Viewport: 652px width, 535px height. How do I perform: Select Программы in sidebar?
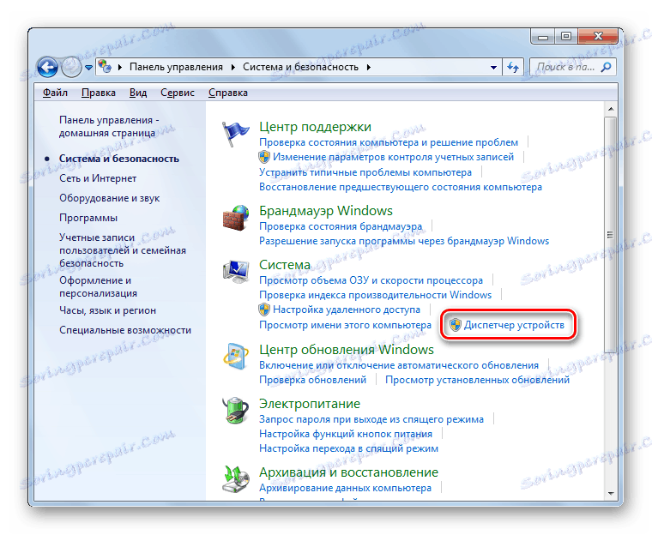tap(88, 218)
